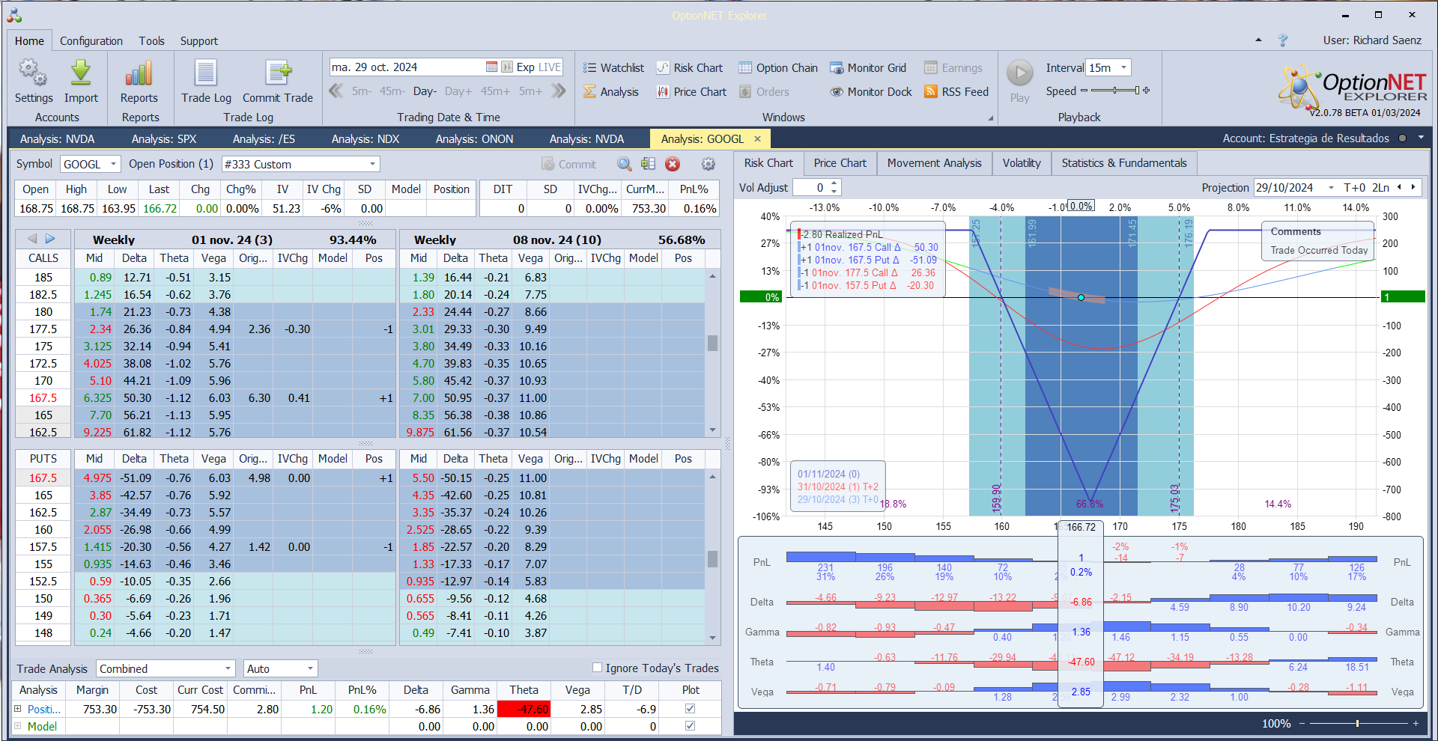This screenshot has width=1438, height=741.
Task: Open the Settings gear icon
Action: 33,73
